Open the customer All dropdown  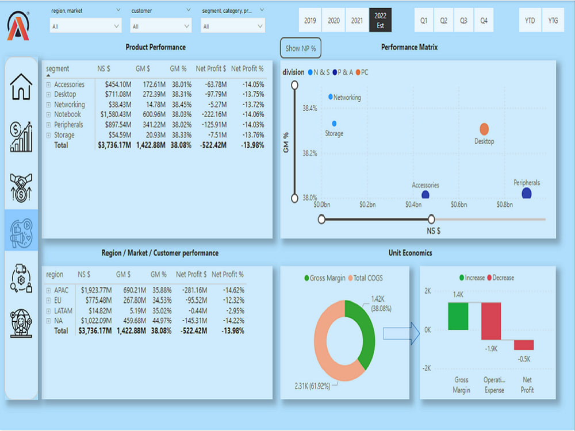[x=160, y=26]
